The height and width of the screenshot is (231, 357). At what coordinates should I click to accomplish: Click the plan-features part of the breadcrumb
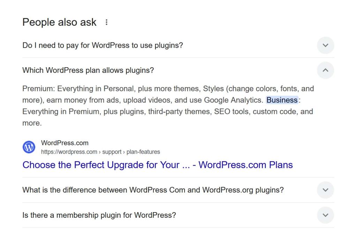click(143, 152)
